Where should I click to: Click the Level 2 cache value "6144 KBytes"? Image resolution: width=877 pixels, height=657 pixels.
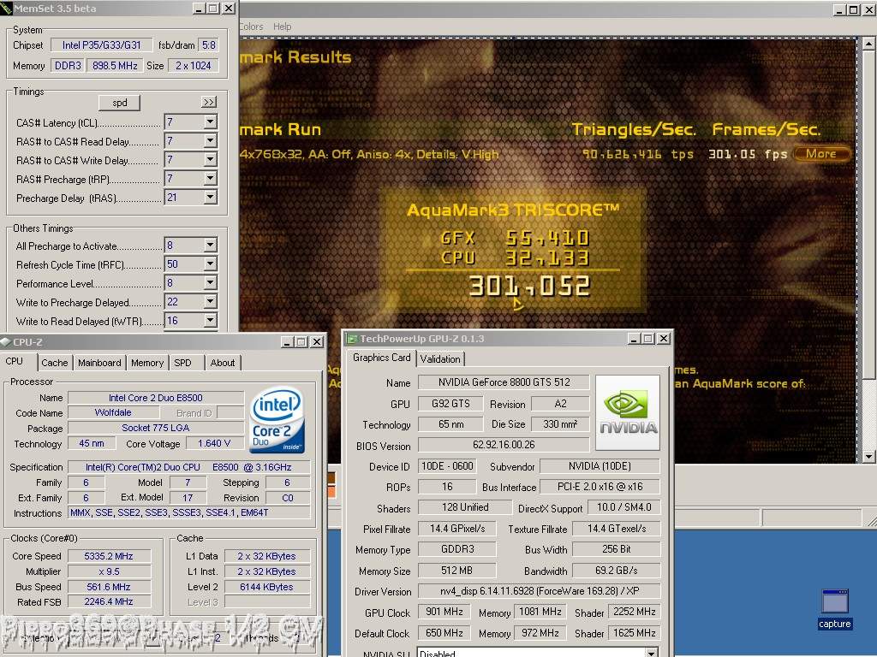click(x=267, y=587)
